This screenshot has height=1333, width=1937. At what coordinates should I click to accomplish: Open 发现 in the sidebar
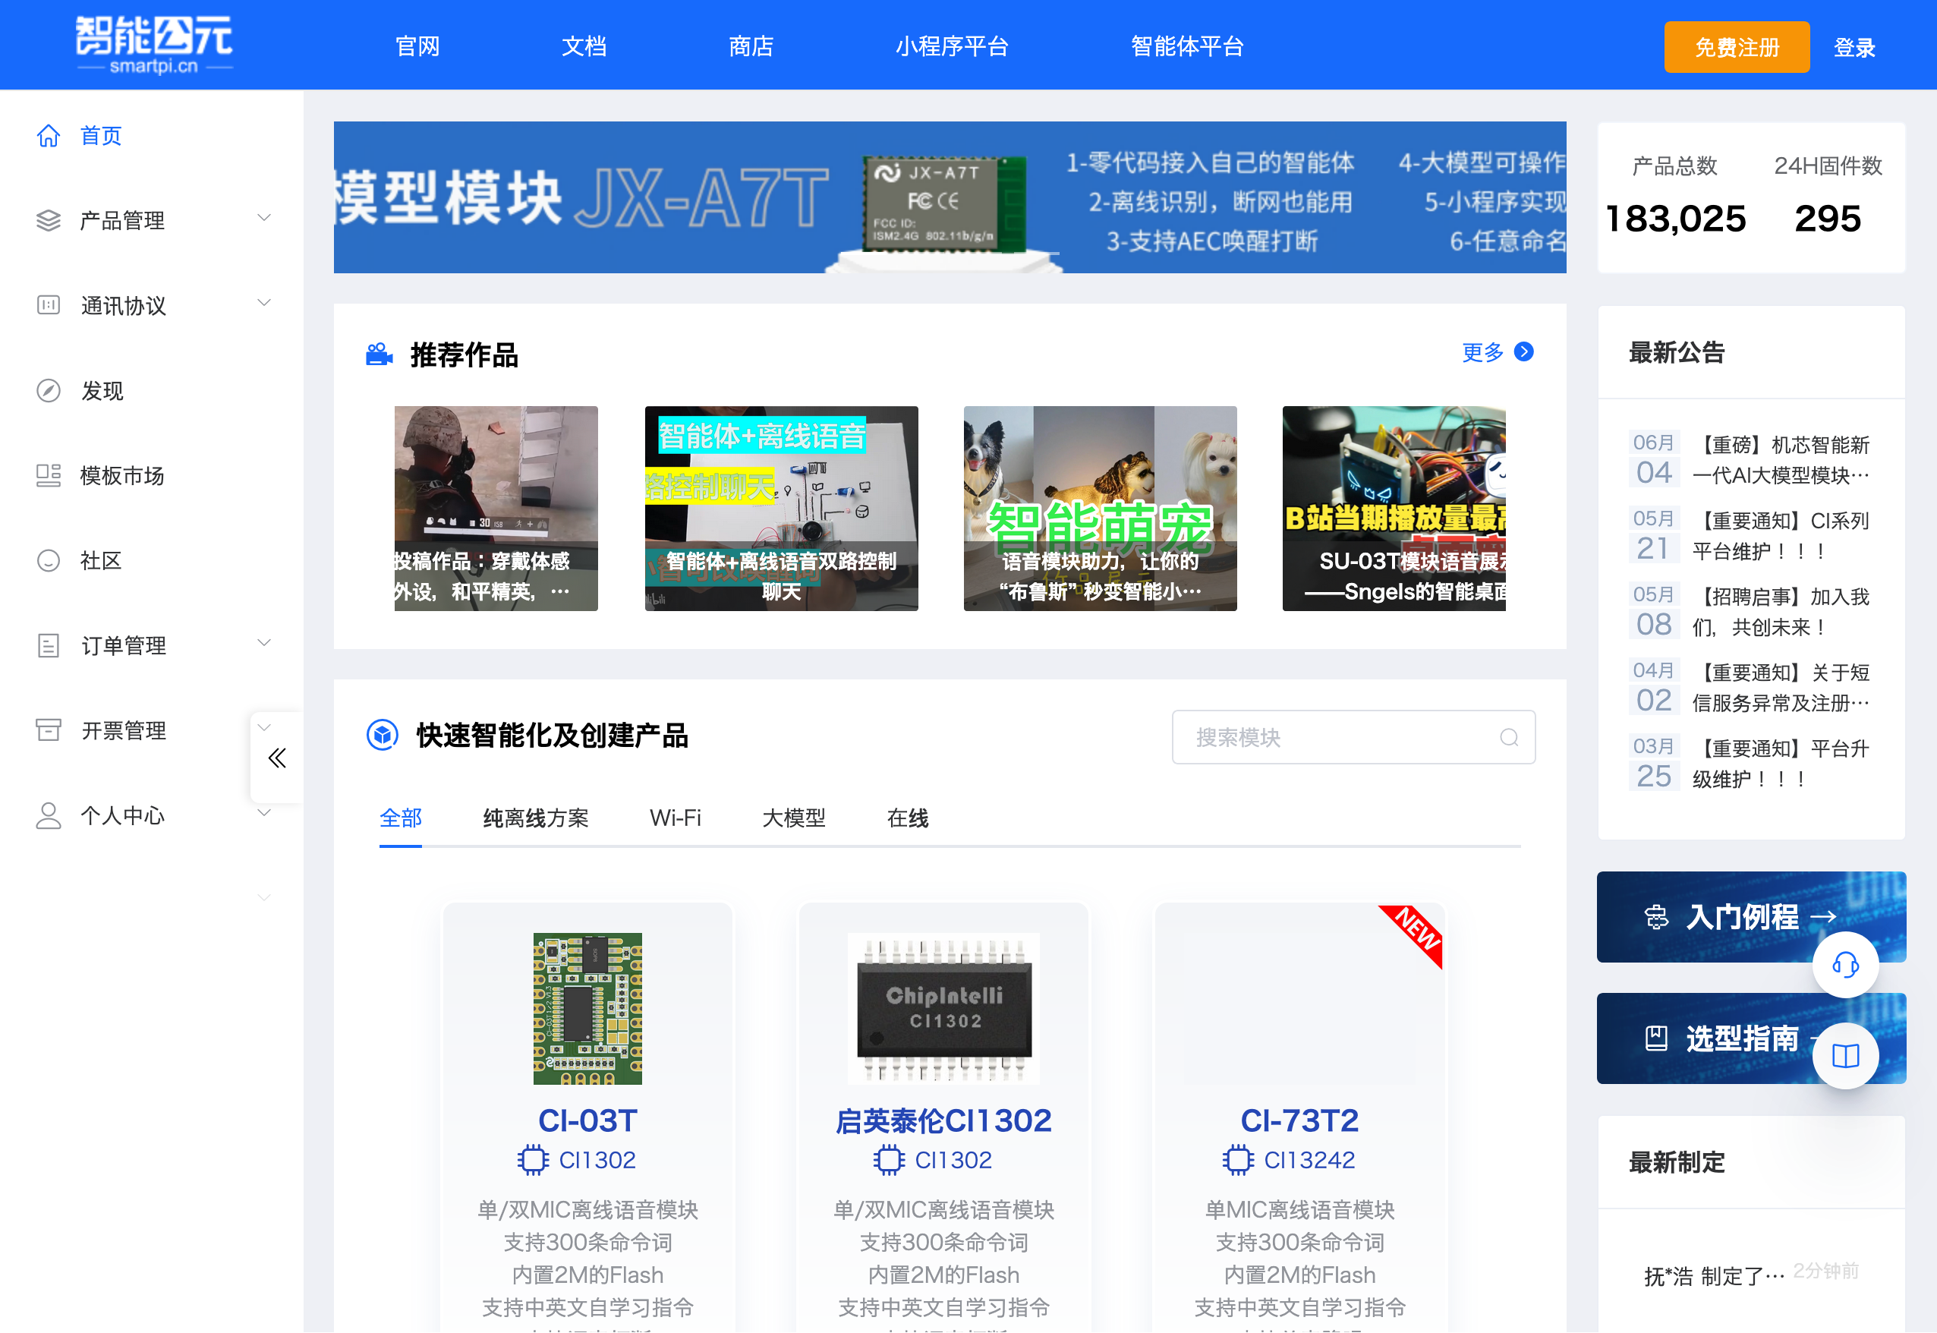102,390
